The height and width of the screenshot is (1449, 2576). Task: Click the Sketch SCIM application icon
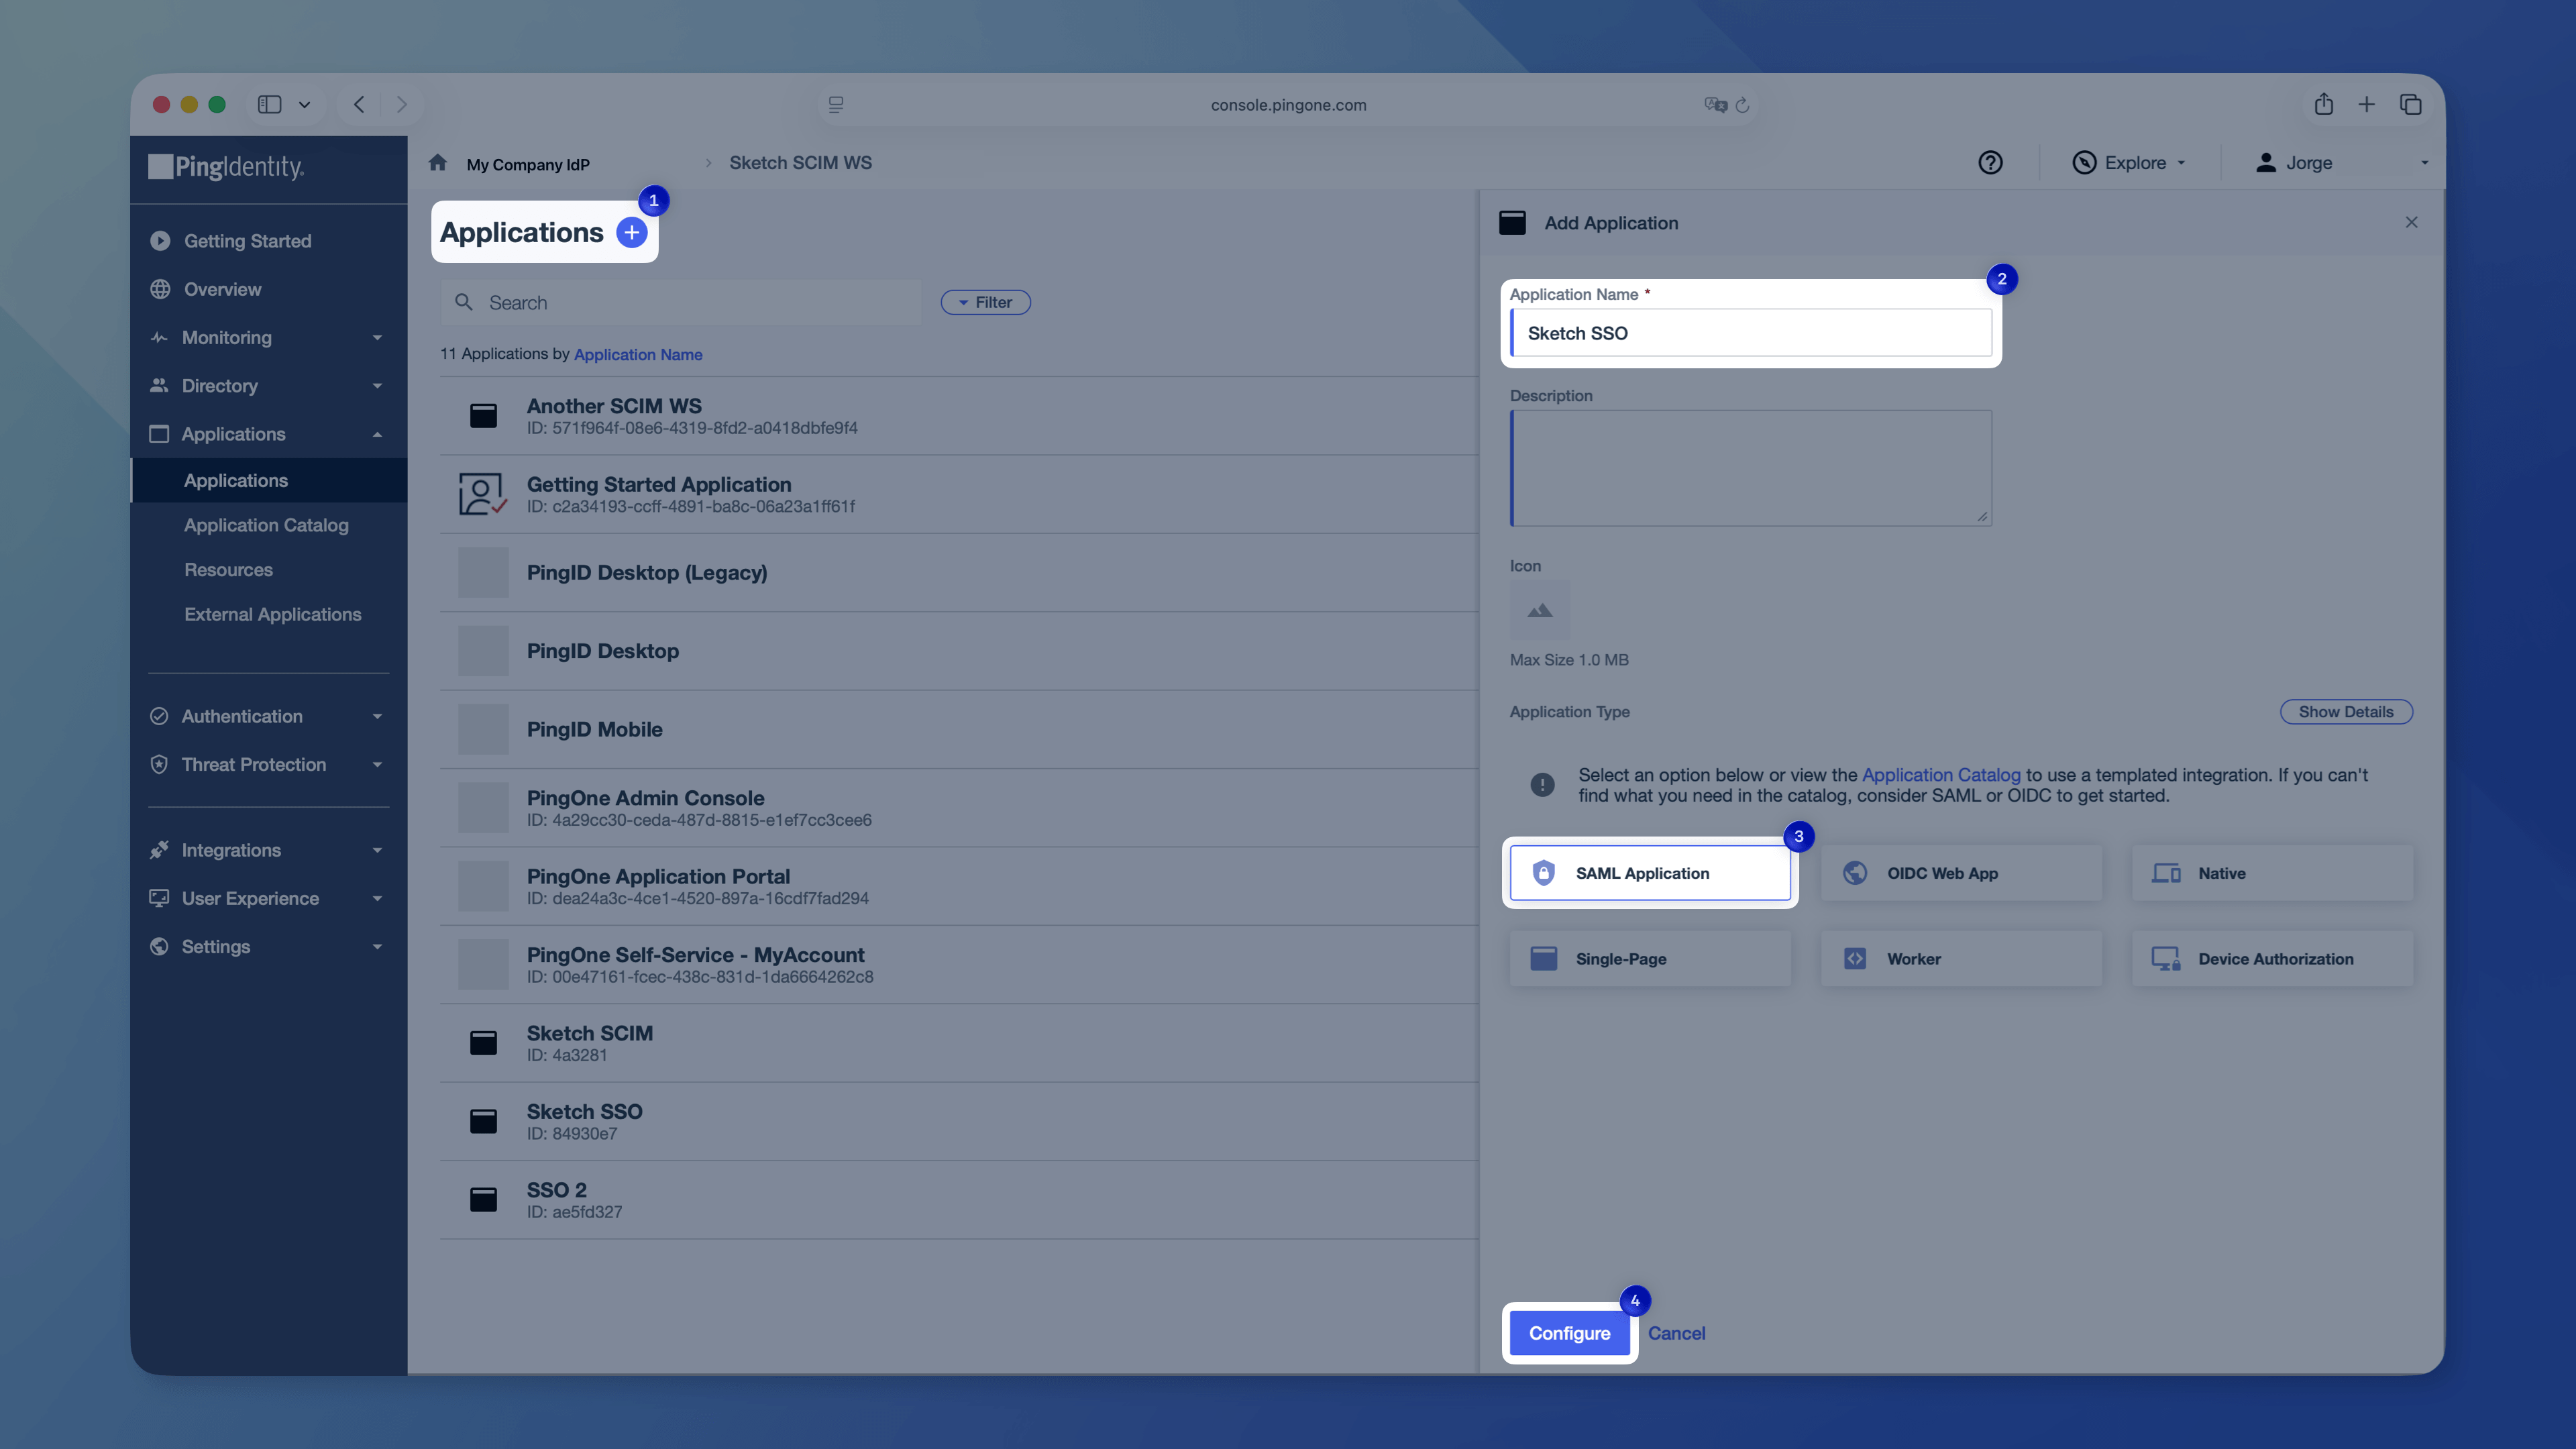[x=483, y=1042]
